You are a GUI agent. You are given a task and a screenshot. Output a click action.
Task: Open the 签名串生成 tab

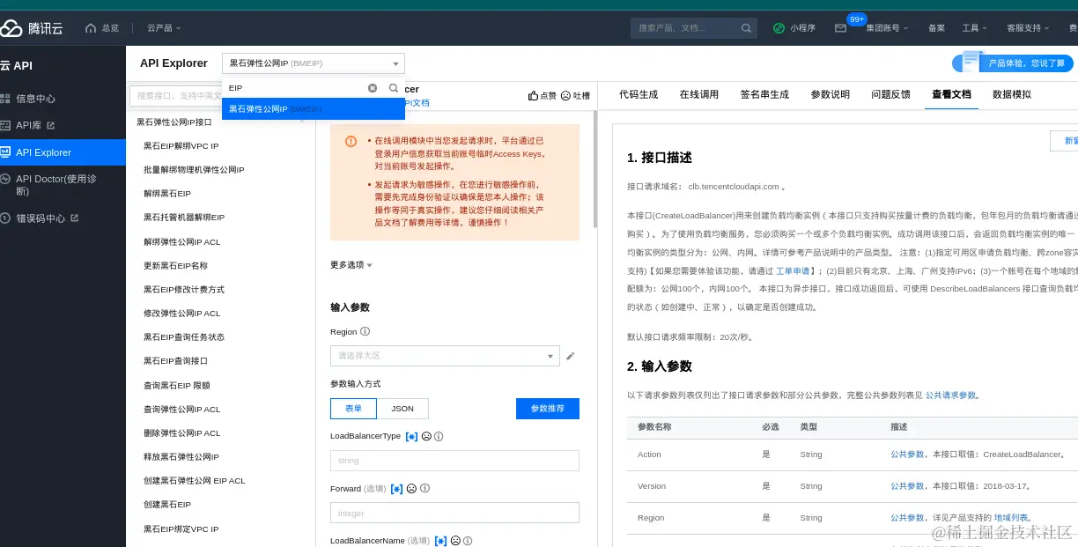coord(764,94)
